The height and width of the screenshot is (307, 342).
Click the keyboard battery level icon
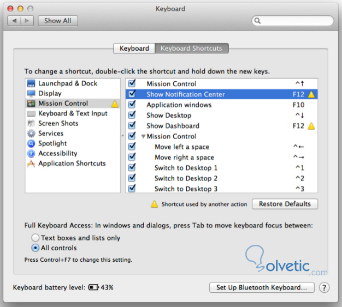(x=93, y=287)
